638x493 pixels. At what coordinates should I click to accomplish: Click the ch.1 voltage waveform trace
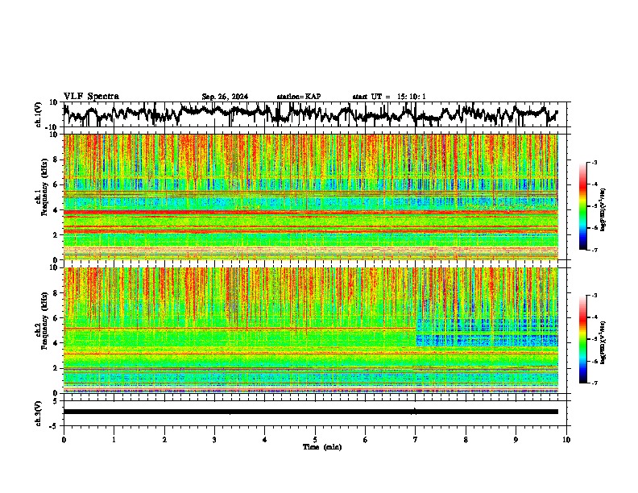click(310, 114)
